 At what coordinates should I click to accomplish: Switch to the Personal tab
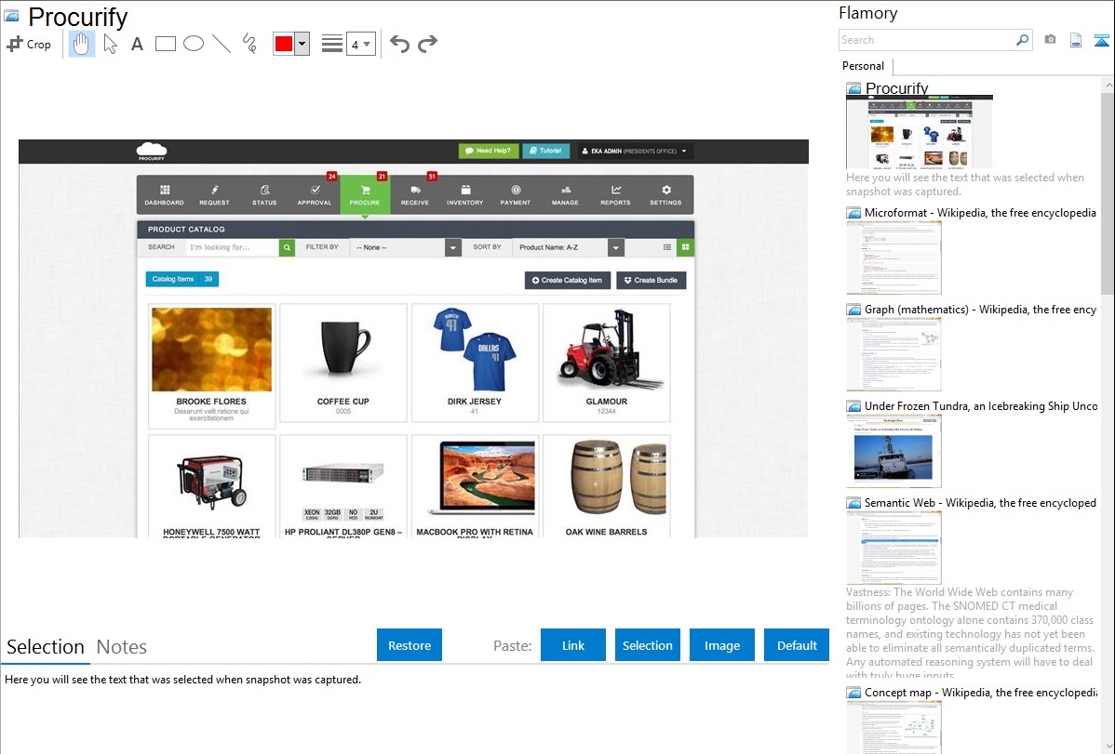pyautogui.click(x=864, y=65)
